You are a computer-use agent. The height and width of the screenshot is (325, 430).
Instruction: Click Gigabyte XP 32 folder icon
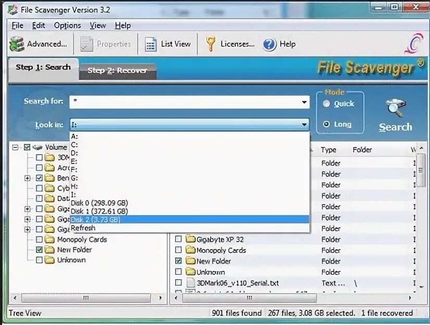tap(191, 239)
